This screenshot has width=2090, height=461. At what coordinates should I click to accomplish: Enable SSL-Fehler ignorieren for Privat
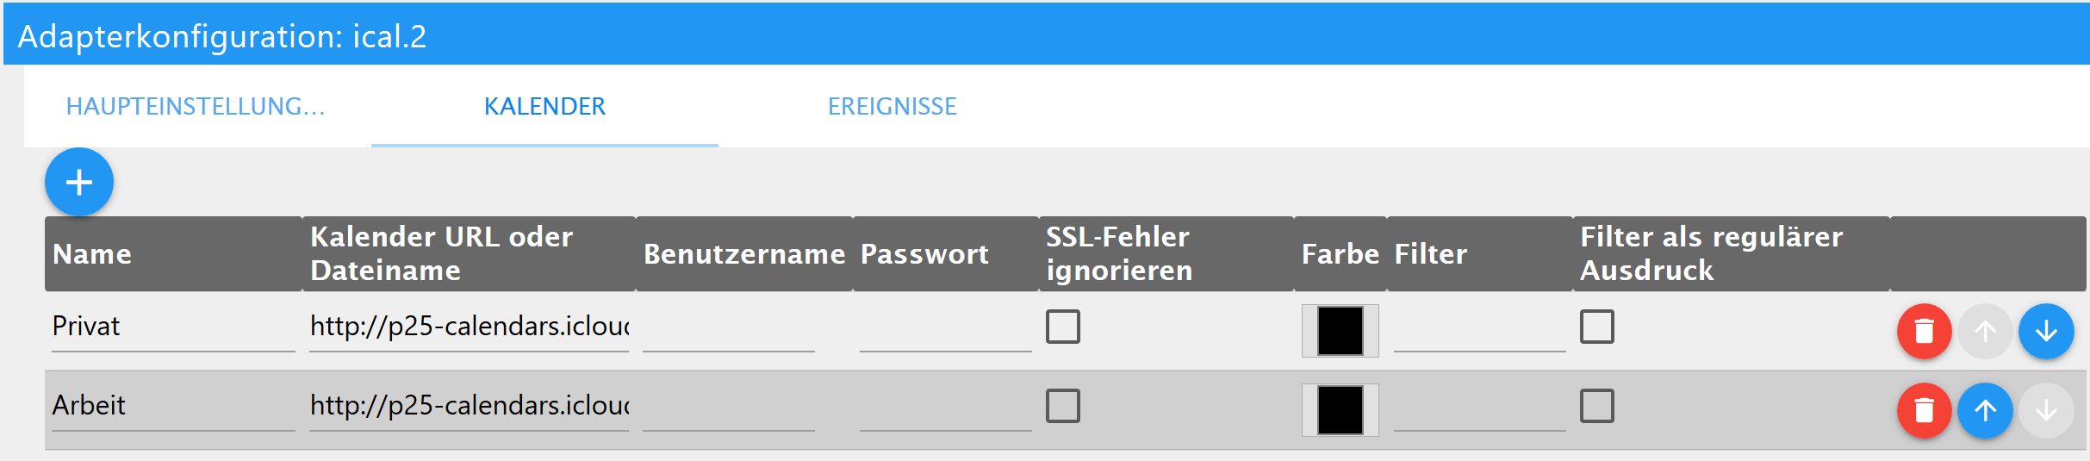click(1062, 327)
